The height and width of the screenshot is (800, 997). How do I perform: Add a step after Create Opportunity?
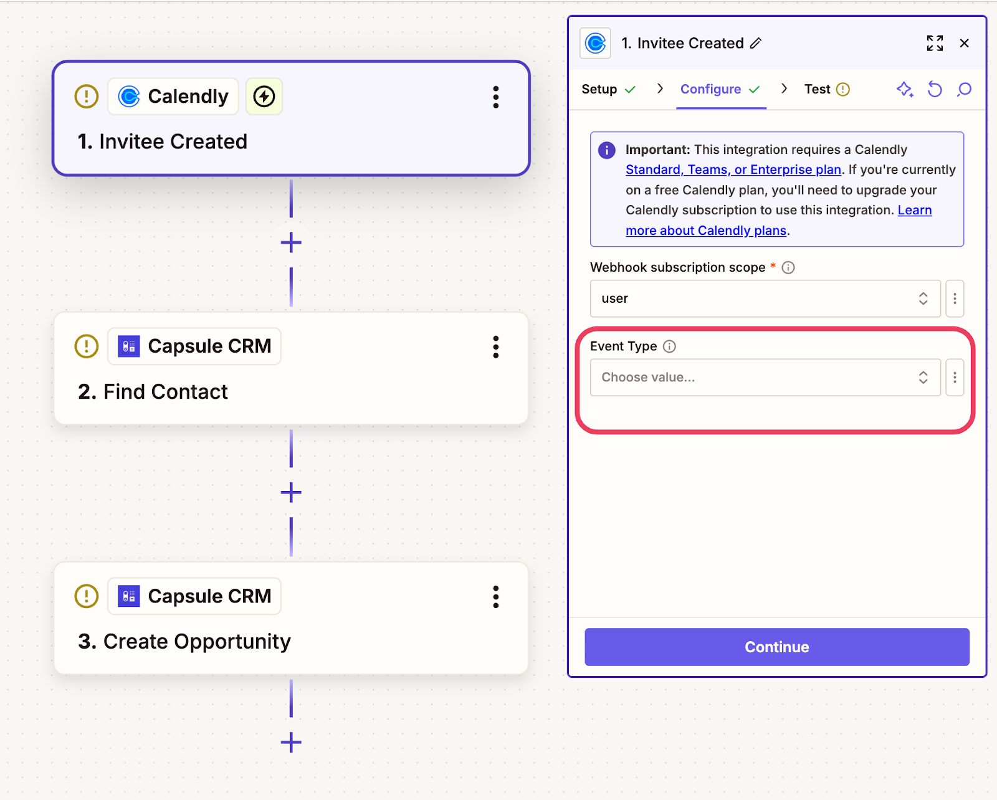291,743
